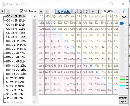Click the range list up arrow

[x=34, y=17]
